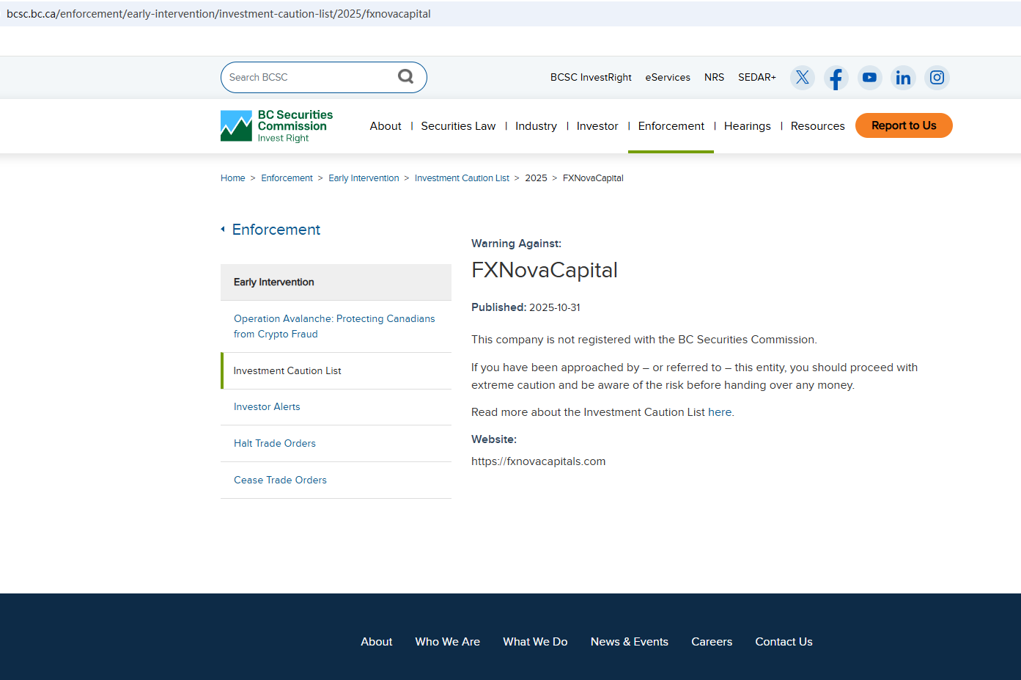This screenshot has height=680, width=1021.
Task: Follow the 'here' Investment Caution List link
Action: coord(719,412)
